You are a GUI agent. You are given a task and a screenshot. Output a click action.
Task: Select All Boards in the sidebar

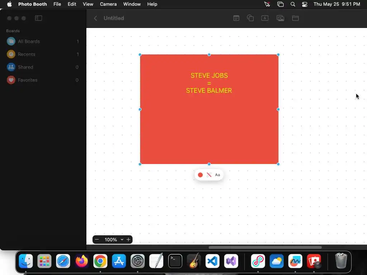43,42
